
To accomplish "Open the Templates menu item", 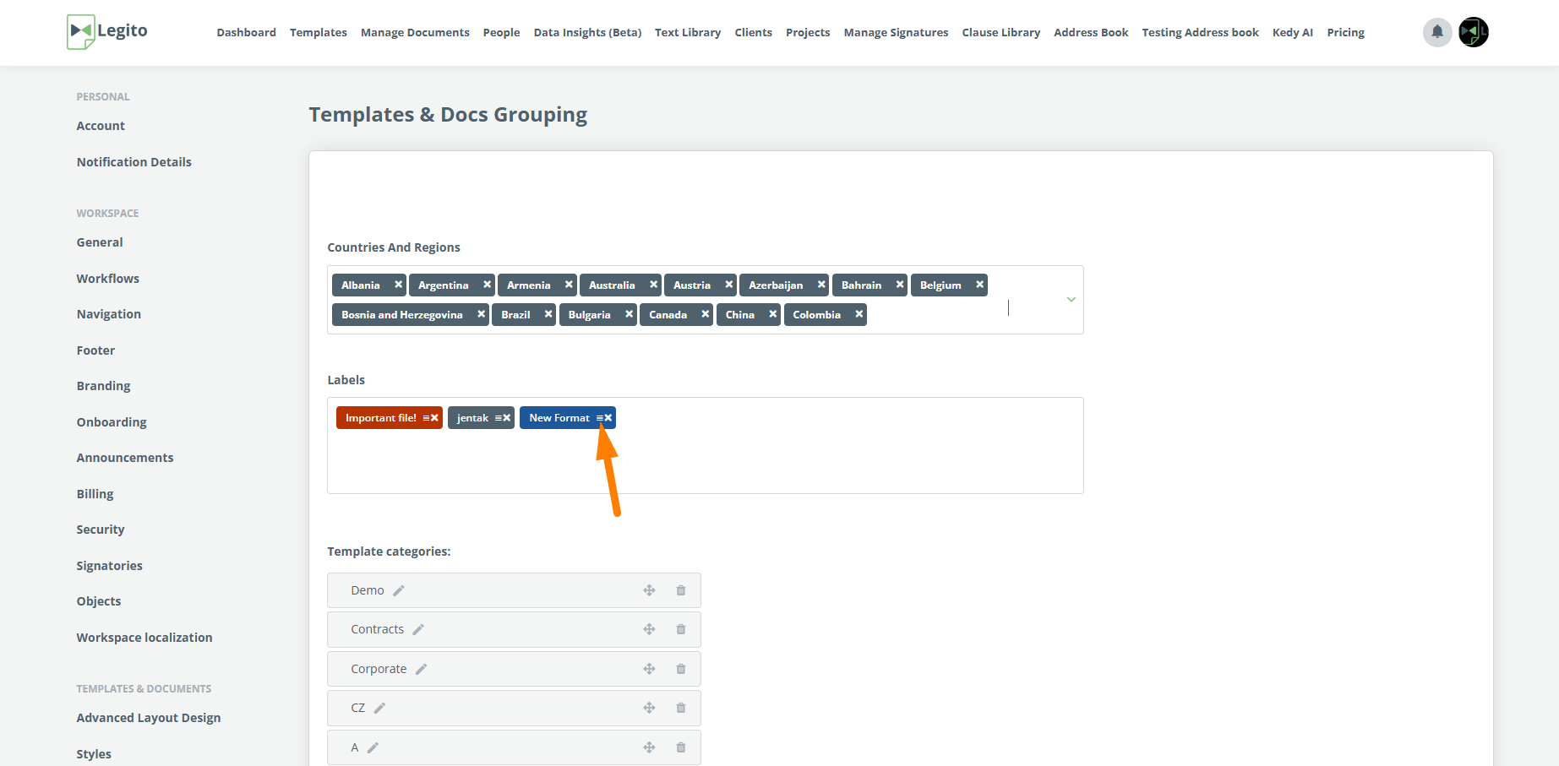I will point(319,32).
